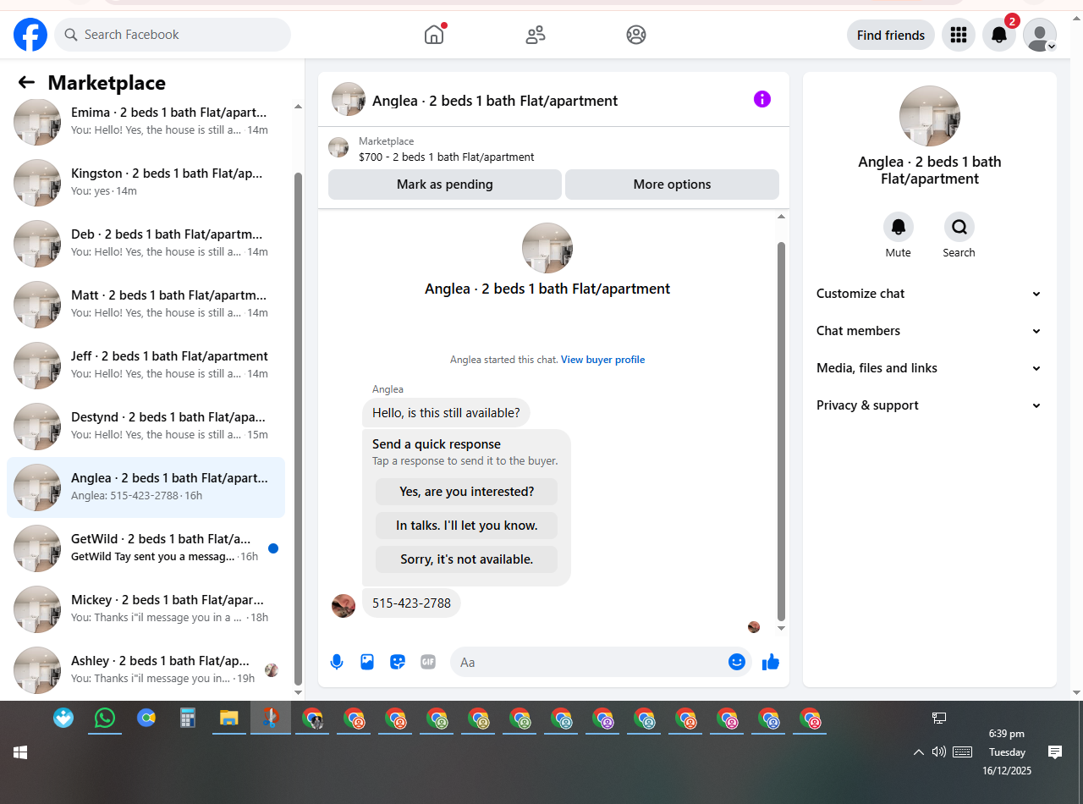Screen dimensions: 1083x804
Task: Open the View buyer profile link
Action: 602,360
